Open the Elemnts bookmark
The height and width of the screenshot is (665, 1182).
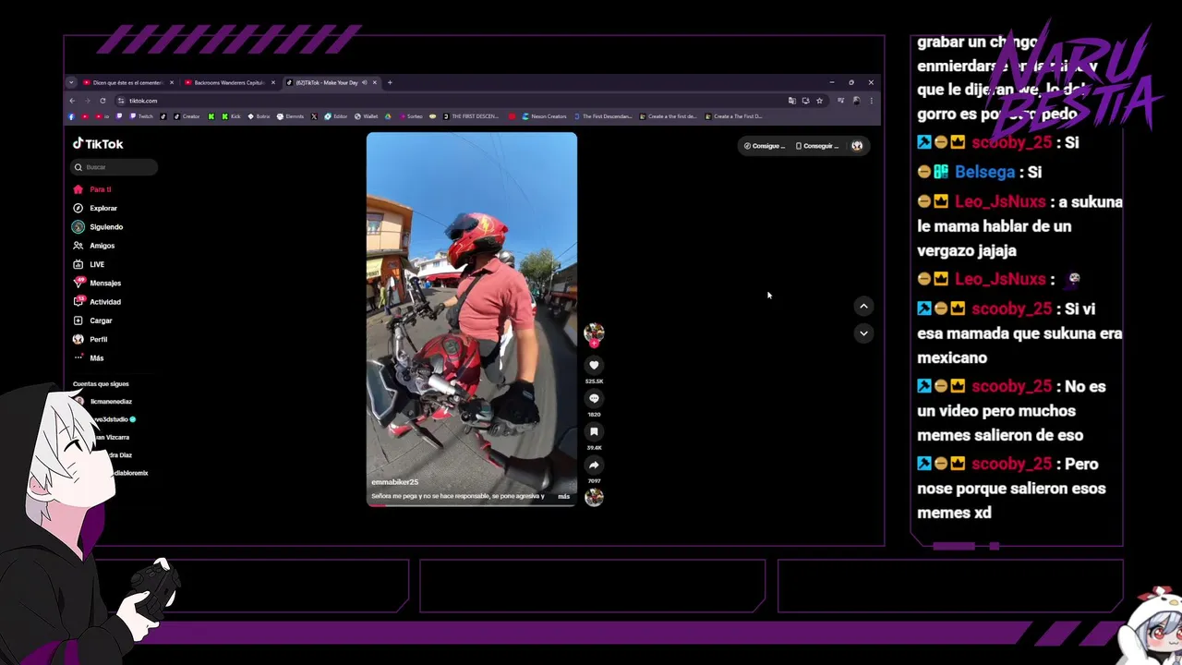290,116
